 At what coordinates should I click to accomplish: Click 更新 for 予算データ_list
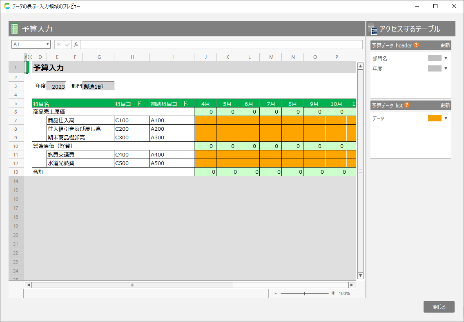pos(445,105)
